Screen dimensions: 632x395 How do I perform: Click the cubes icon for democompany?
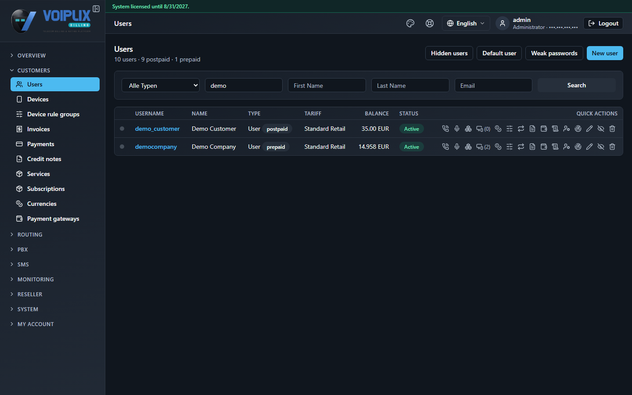pos(468,147)
